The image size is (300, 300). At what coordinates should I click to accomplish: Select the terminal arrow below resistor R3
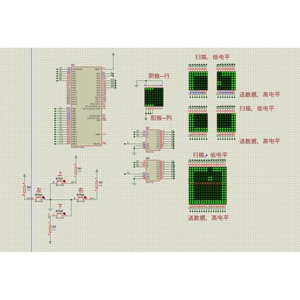click(50, 242)
